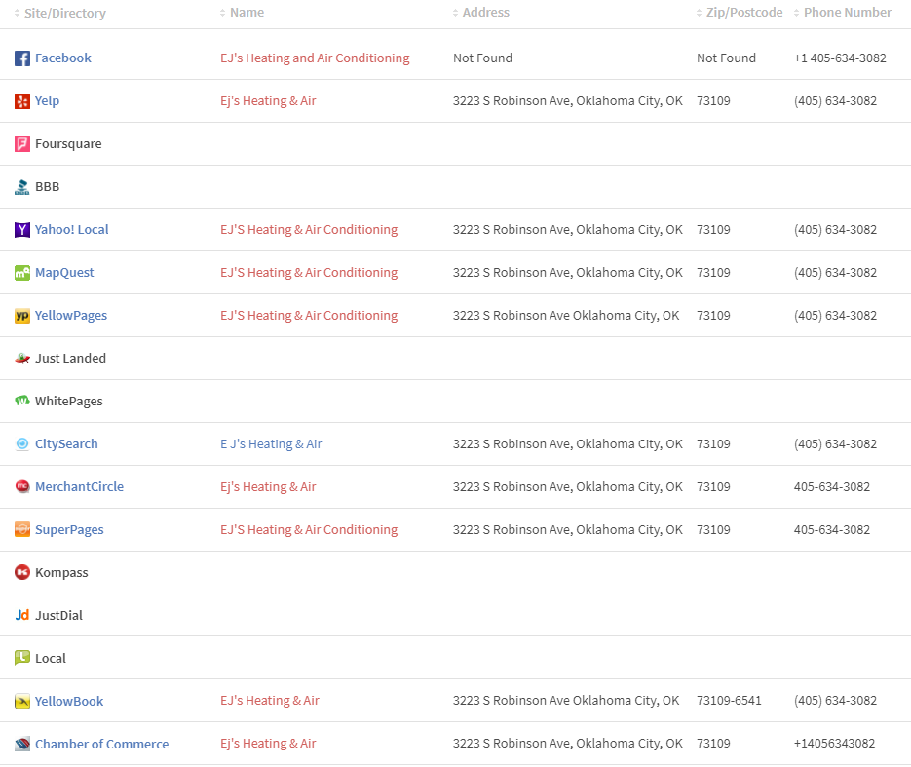This screenshot has height=767, width=911.
Task: Open the SuperPages directory link
Action: point(69,530)
